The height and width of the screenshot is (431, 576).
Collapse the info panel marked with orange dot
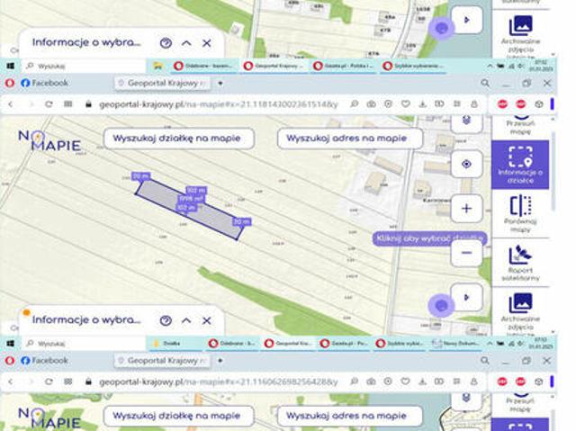[x=186, y=320]
